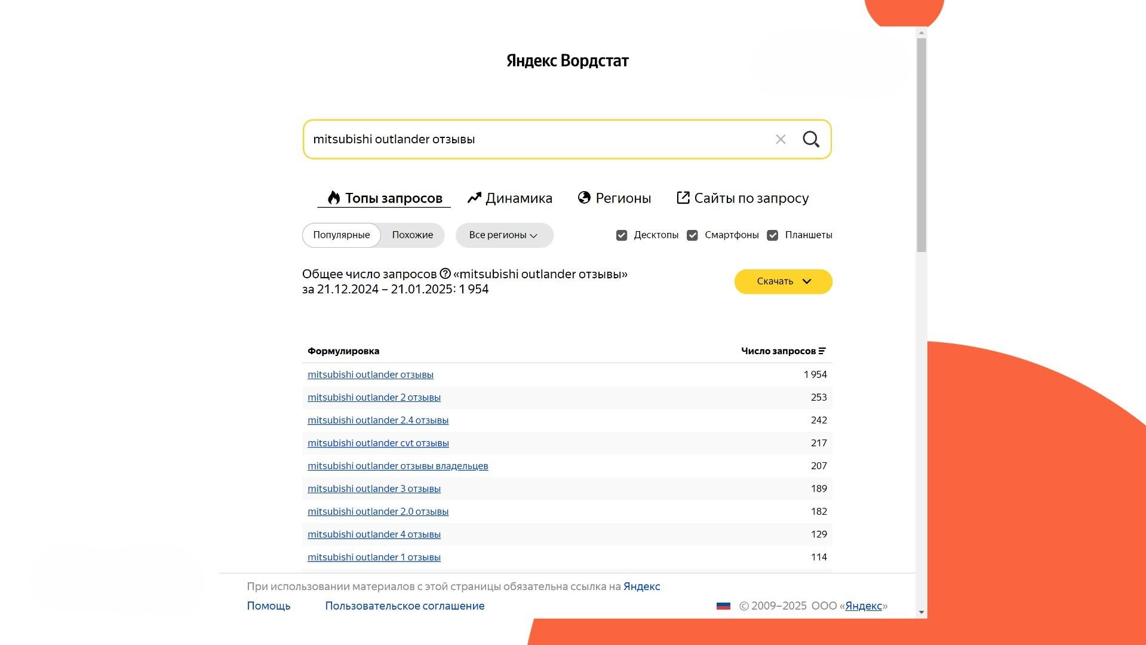Toggle the Смартфоны checkbox
The height and width of the screenshot is (645, 1146).
click(692, 235)
